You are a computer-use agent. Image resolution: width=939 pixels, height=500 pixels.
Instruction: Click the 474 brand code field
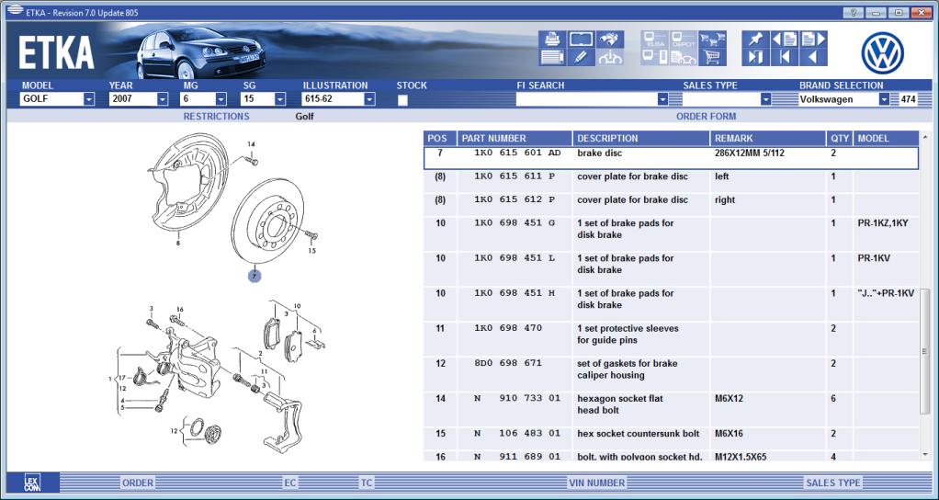click(908, 99)
